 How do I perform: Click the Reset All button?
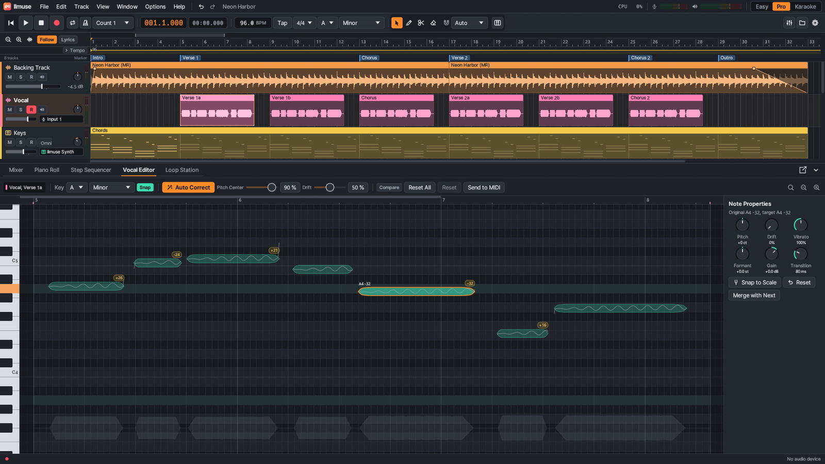tap(420, 188)
